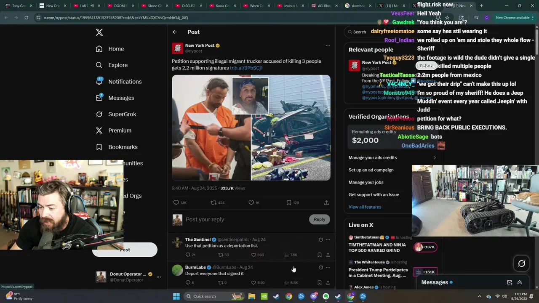Click the taskbar Quick search box
The image size is (539, 303).
215,296
